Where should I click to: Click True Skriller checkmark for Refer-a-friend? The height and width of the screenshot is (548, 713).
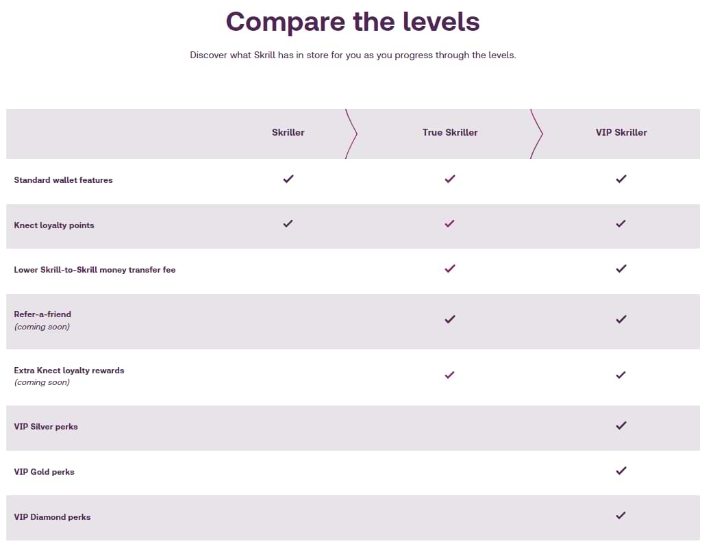coord(450,319)
